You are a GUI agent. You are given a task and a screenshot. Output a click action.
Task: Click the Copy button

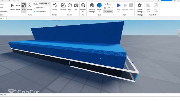(x=2, y=4)
